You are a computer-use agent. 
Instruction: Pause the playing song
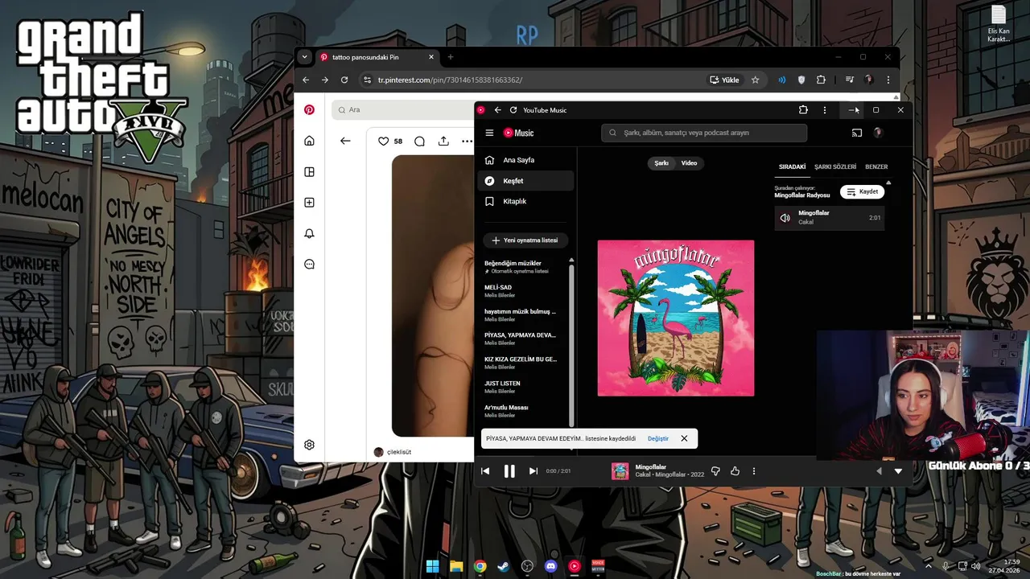click(x=509, y=471)
